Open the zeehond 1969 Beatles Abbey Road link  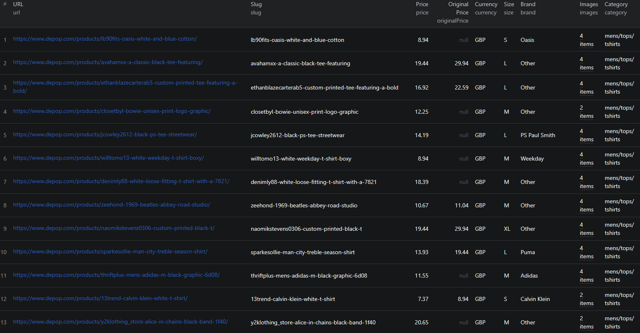coord(111,205)
